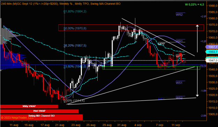Viewport: 218px width, 127px height.
Task: Click the WR1 pivot level label
Action: coord(179,41)
